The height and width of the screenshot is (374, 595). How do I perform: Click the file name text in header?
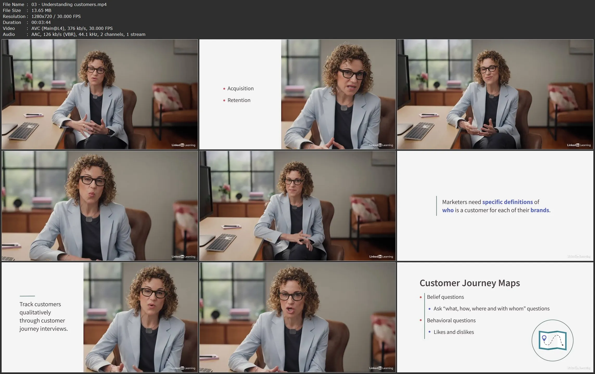coord(69,4)
